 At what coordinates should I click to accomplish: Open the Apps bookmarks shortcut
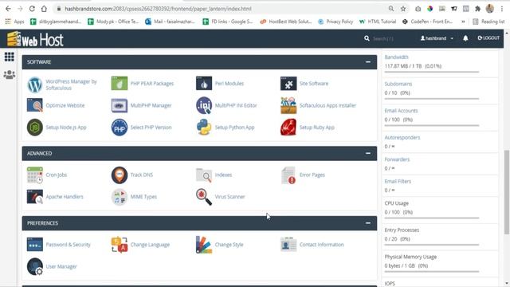(x=15, y=22)
